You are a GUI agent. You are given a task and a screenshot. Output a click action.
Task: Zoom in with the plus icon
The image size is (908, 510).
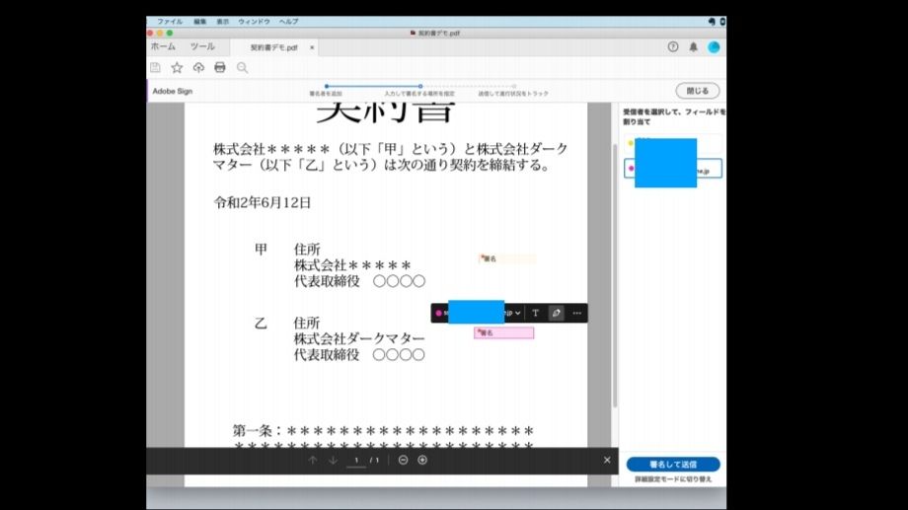pyautogui.click(x=422, y=461)
